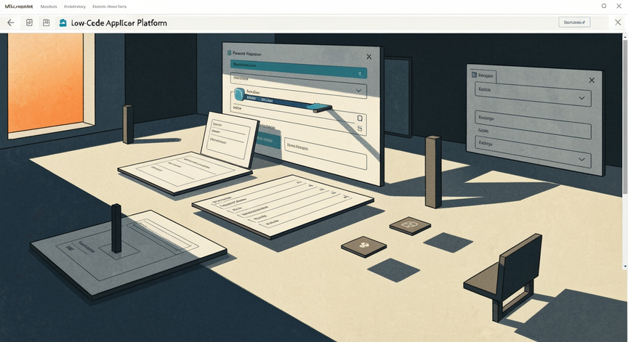Open the first menu bar item
This screenshot has height=342, width=628.
click(x=49, y=7)
